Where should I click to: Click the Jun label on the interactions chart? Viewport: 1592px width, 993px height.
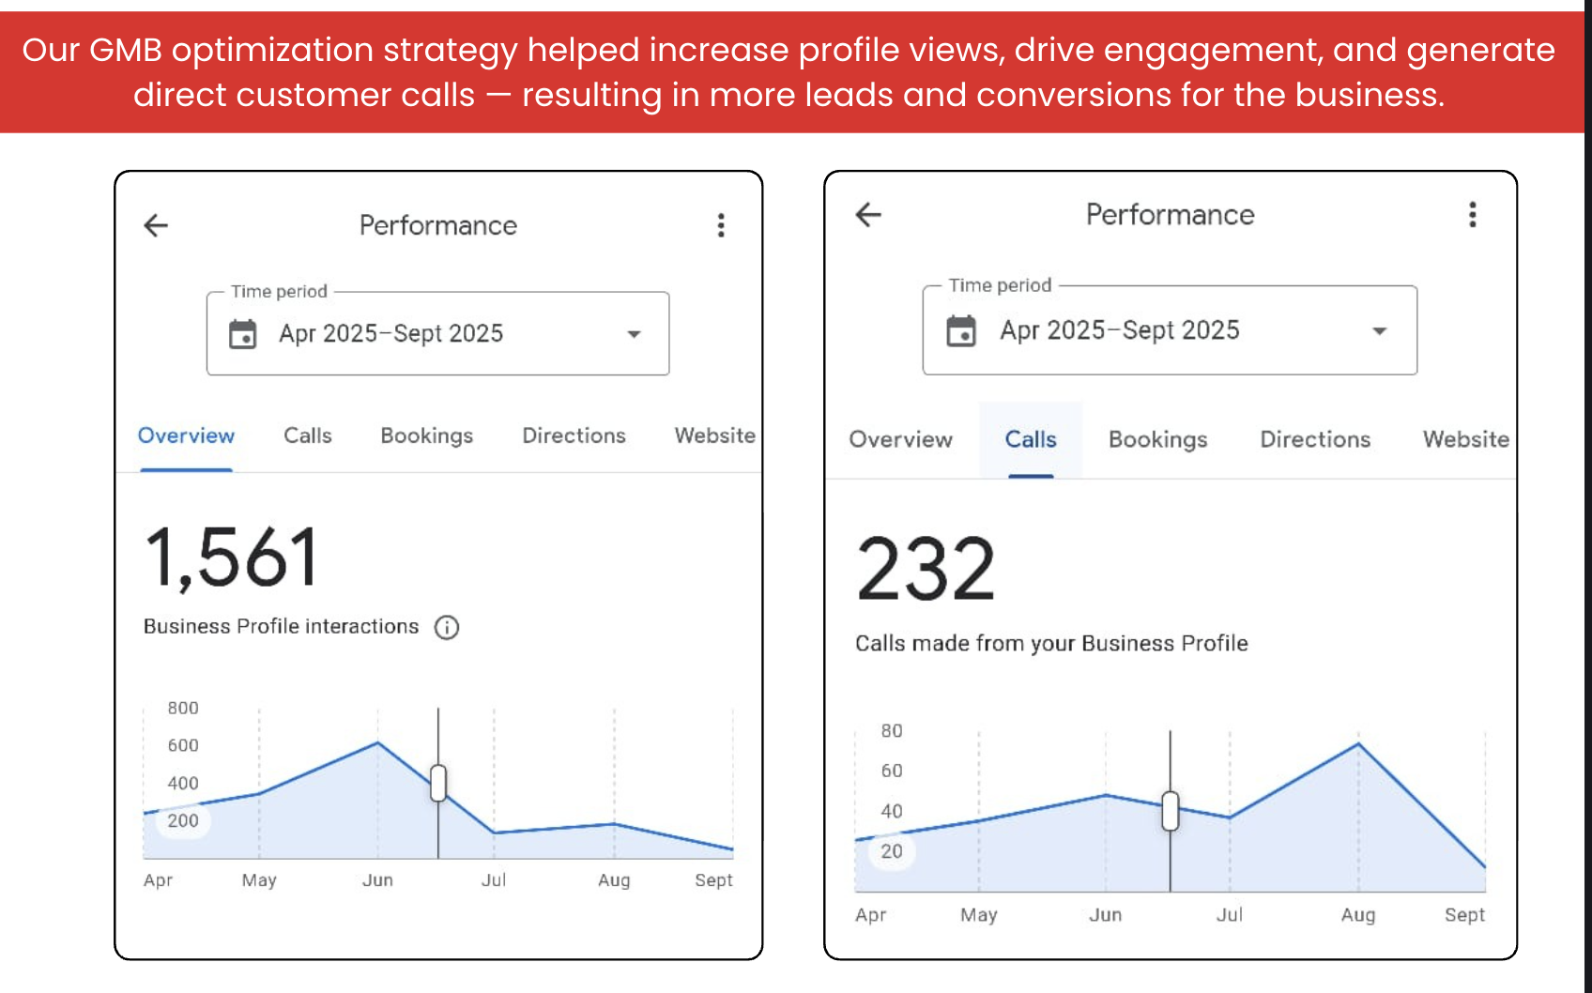[377, 880]
